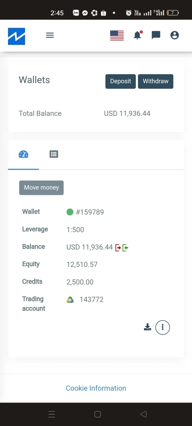Switch to the list view tab

point(54,154)
